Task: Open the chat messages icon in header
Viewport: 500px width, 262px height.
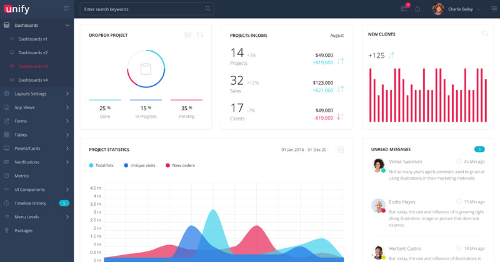Action: pos(404,9)
